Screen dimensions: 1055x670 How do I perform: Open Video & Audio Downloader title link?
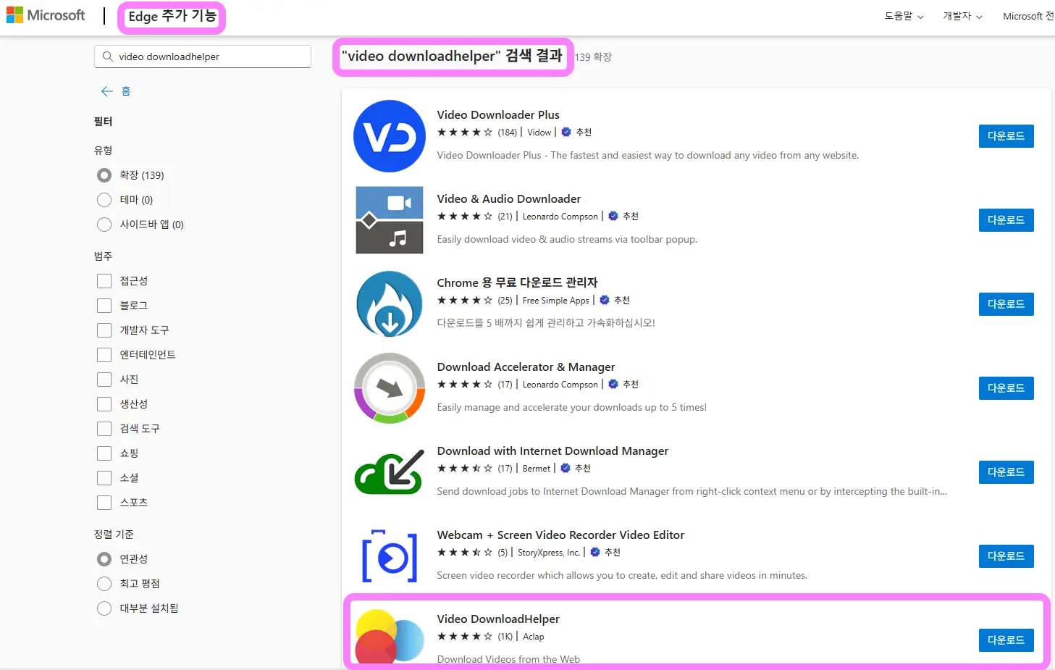(x=509, y=199)
